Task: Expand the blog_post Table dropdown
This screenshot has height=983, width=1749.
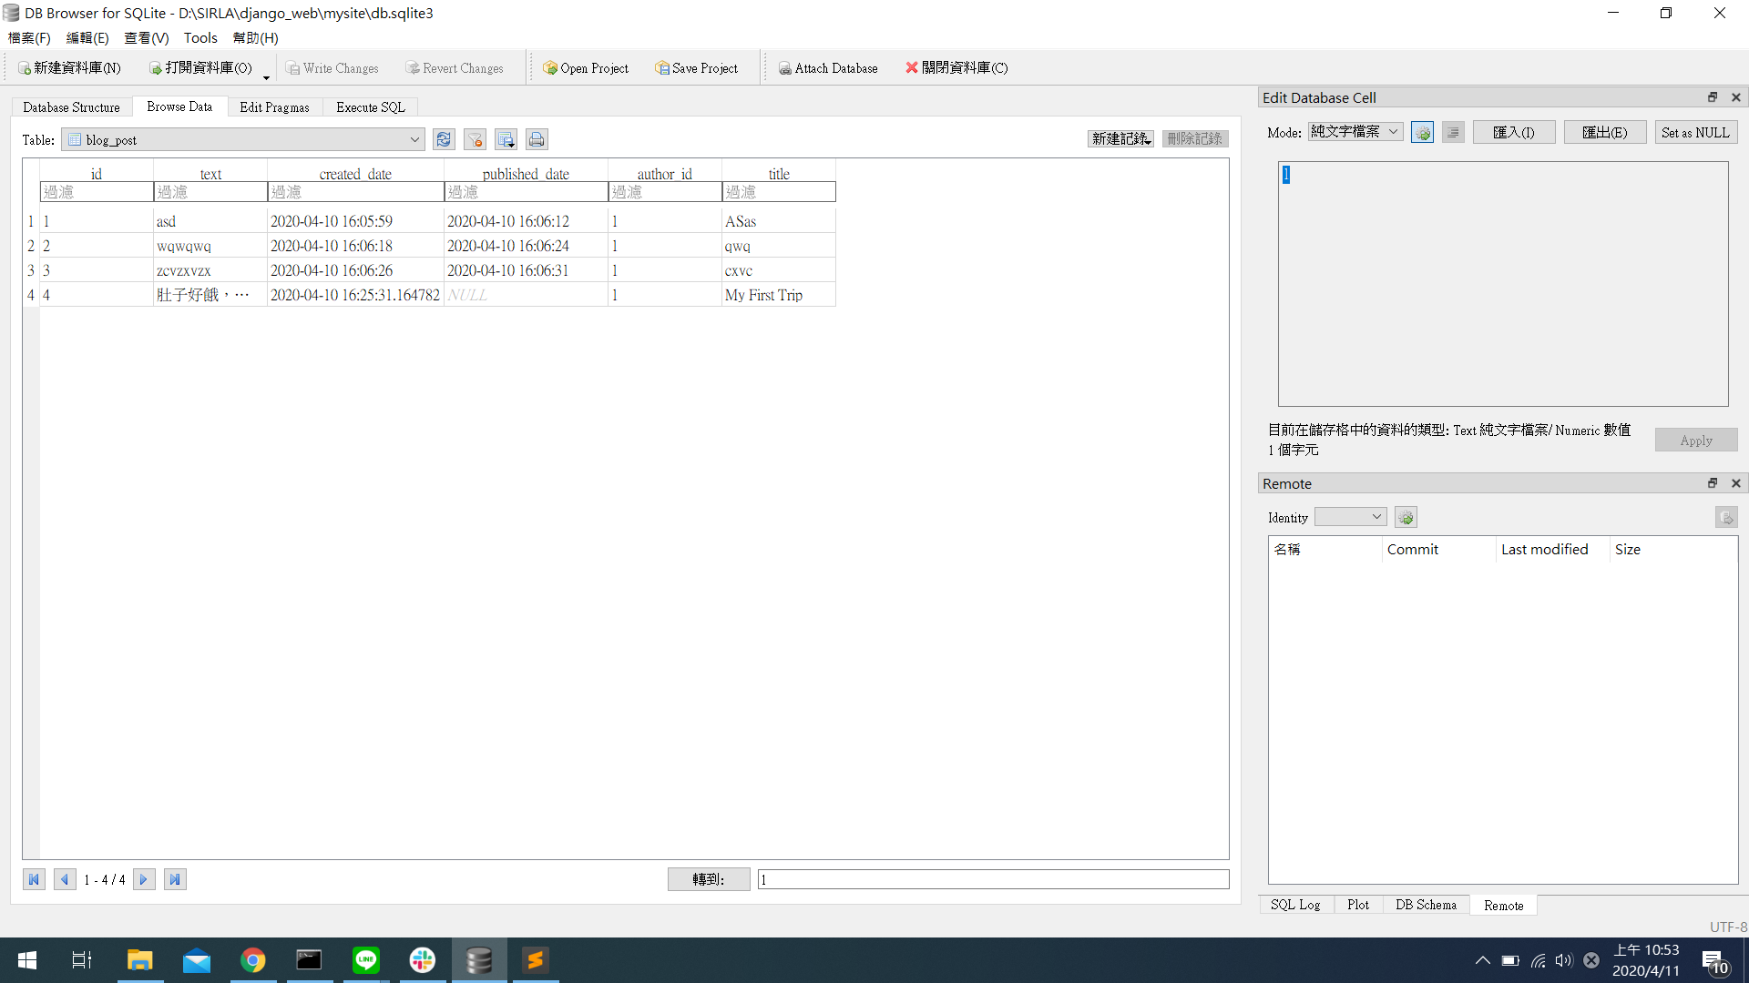Action: pyautogui.click(x=414, y=140)
